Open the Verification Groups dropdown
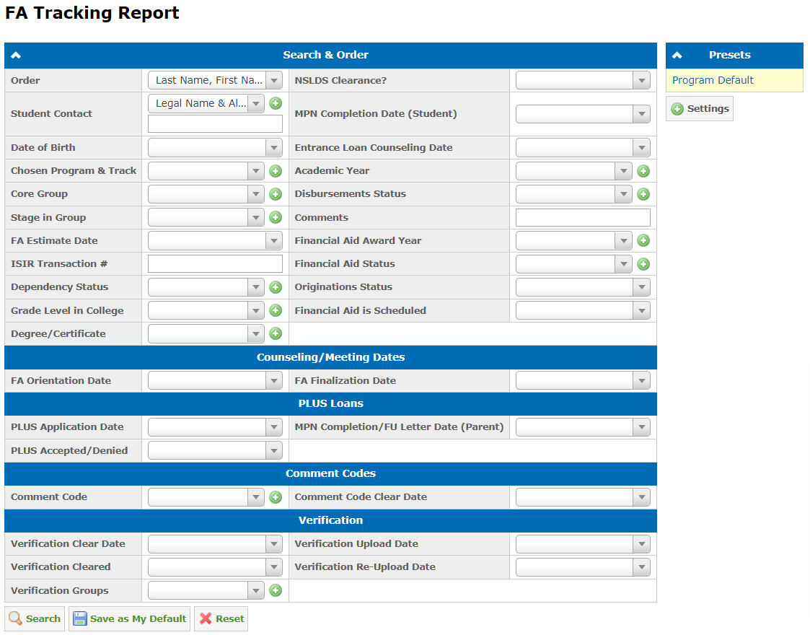The image size is (810, 635). pos(206,590)
